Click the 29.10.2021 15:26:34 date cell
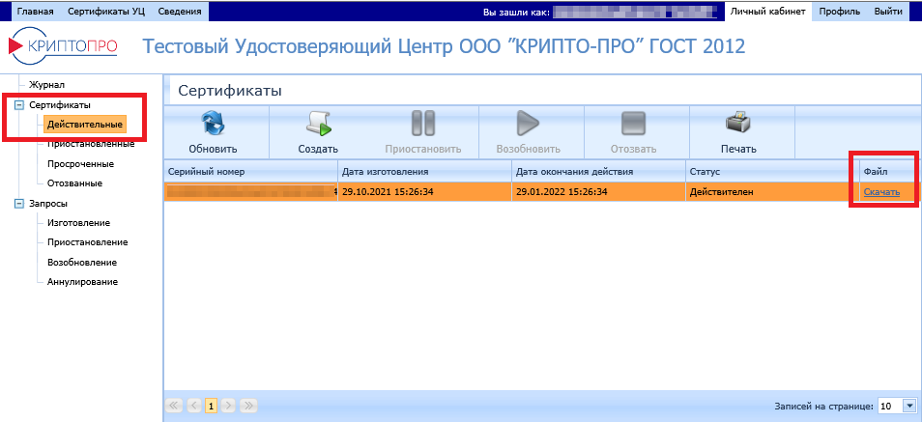 point(424,191)
